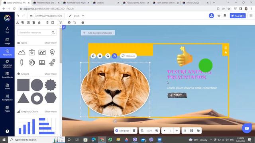
Task: Cut the selected element with scissors
Action: 18,23
